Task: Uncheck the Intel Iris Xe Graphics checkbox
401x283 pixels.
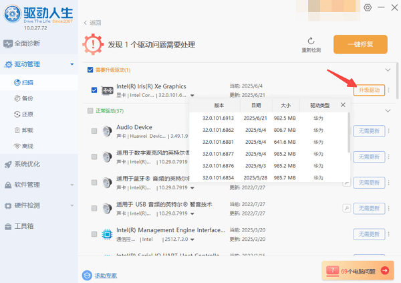Action: pos(94,90)
